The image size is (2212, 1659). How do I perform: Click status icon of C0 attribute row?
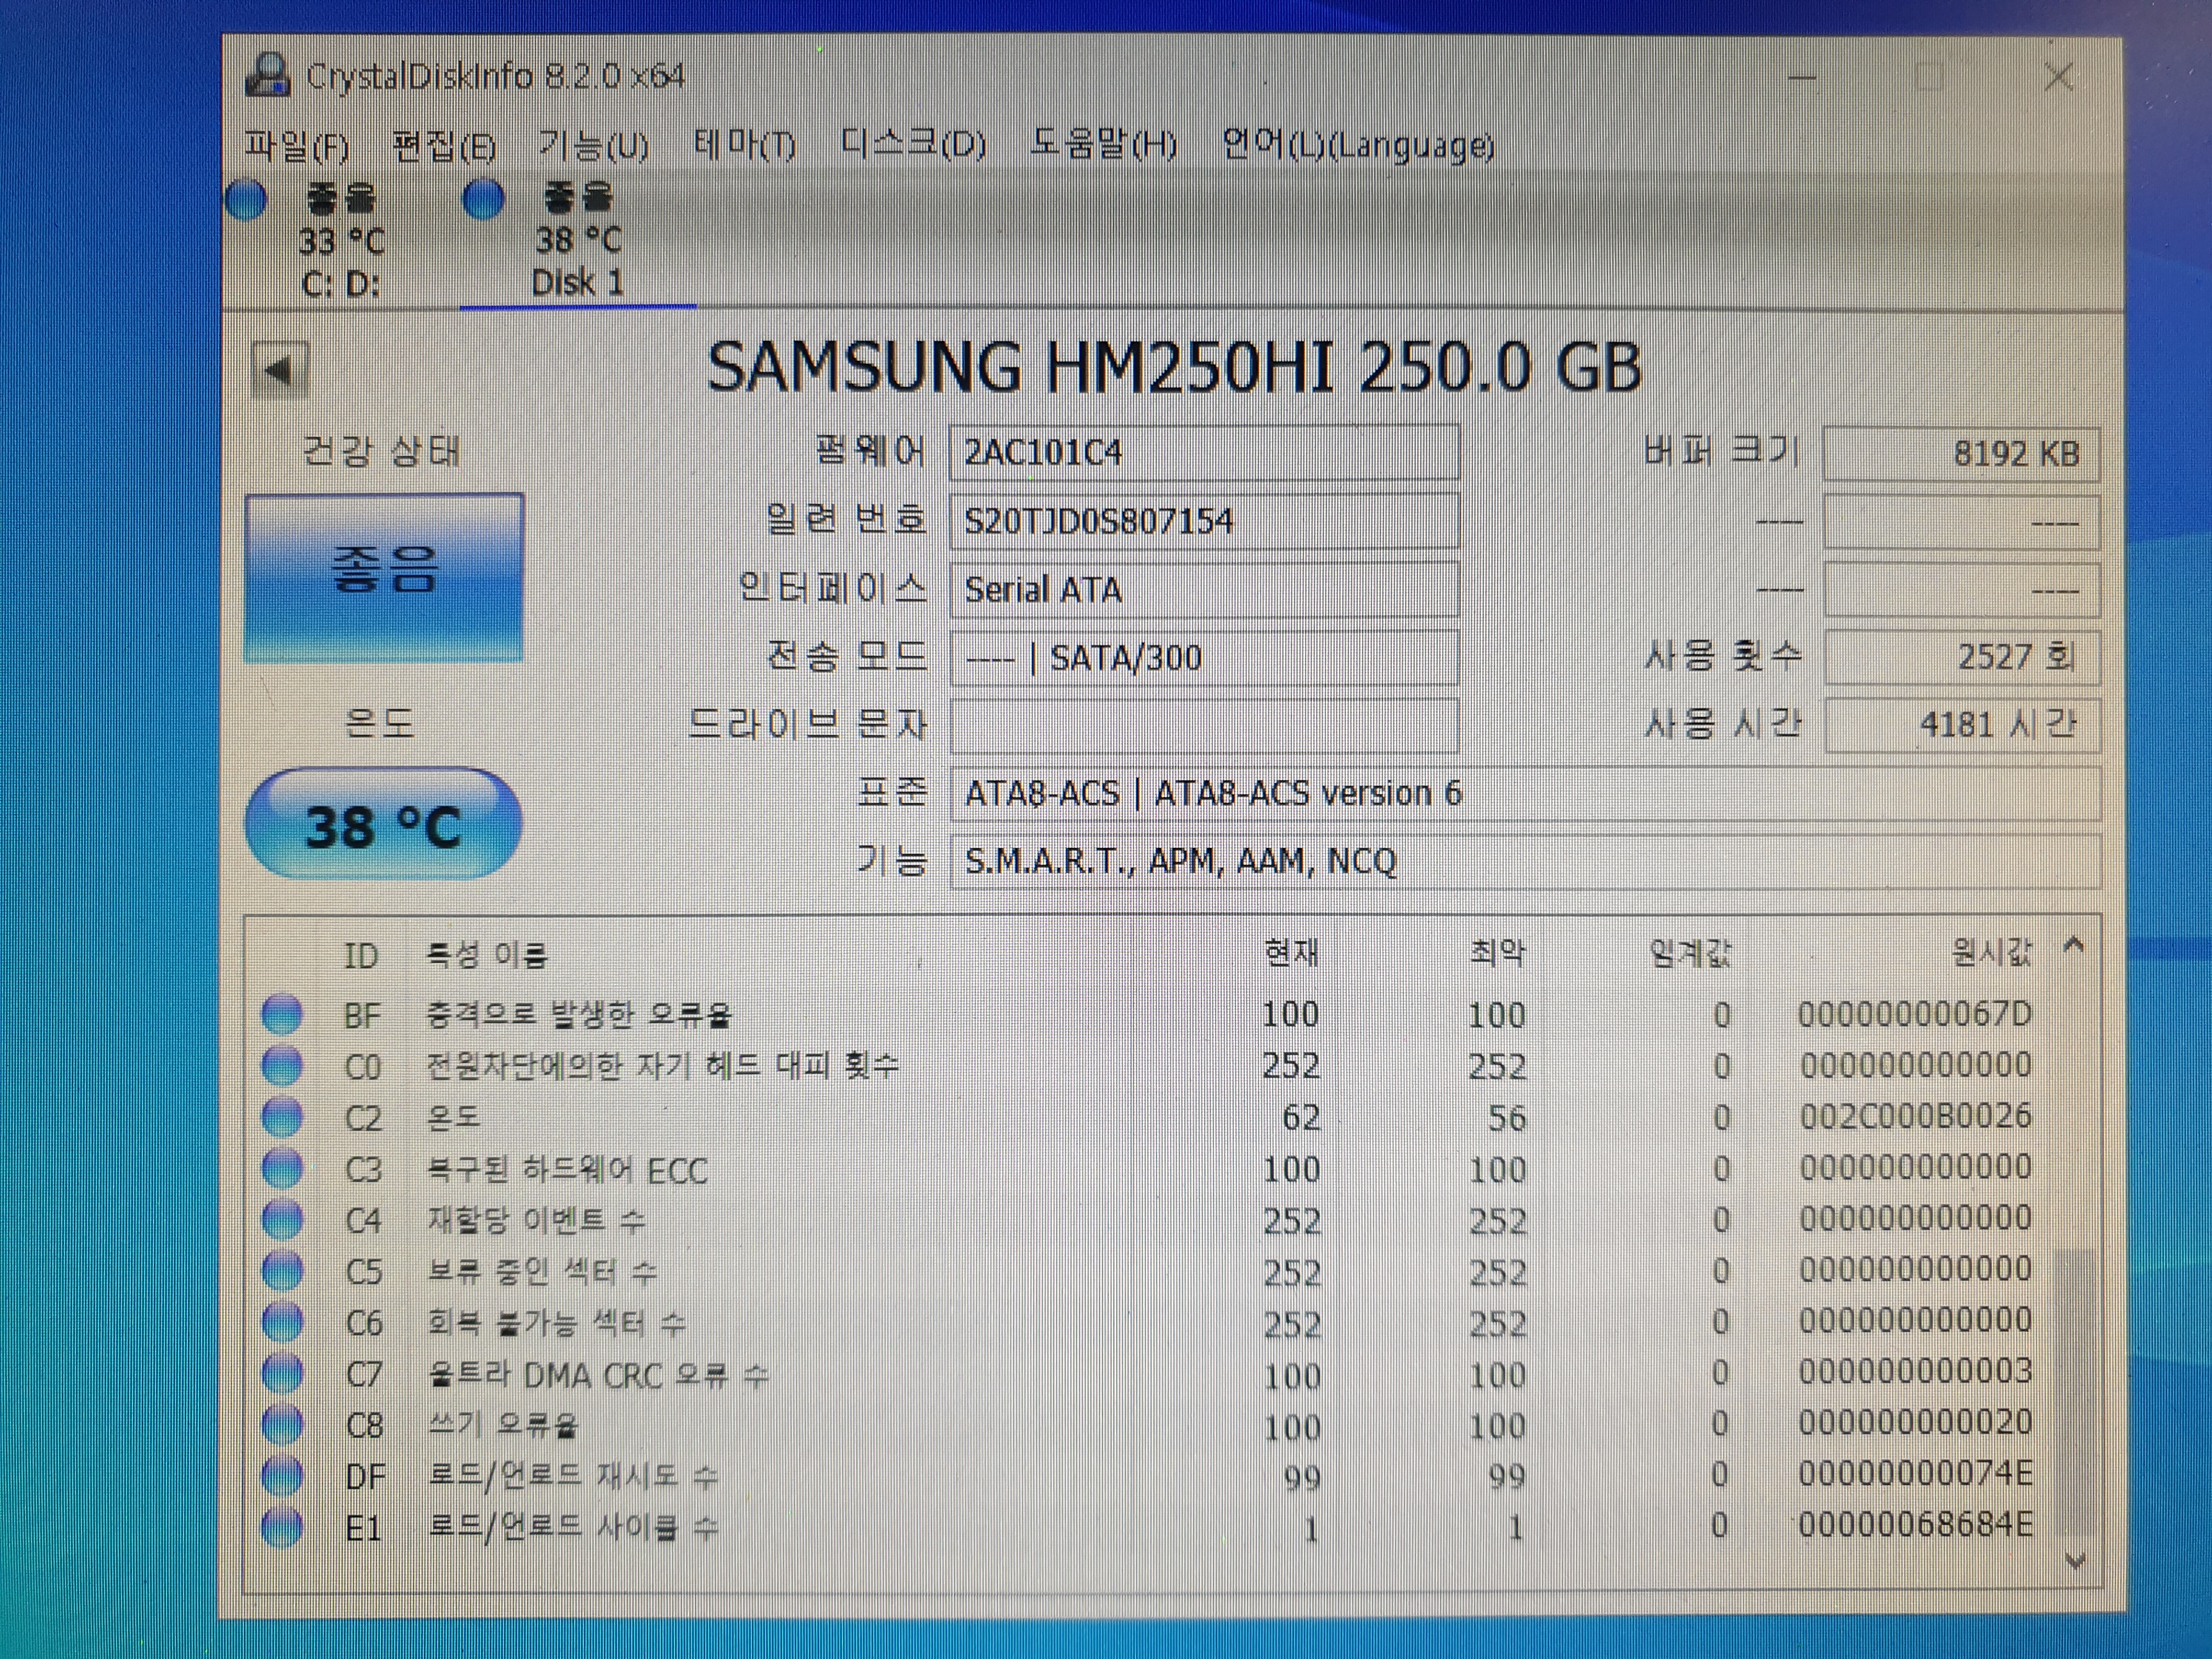282,1065
